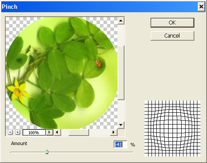Screen dimensions: 207x163
Task: Click the horizontal scrollbar thumb of preview
Action: tap(79, 132)
